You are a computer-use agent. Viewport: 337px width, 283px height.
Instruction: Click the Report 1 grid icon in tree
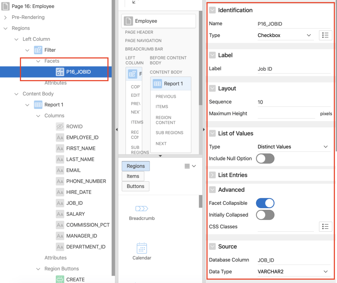pyautogui.click(x=38, y=105)
